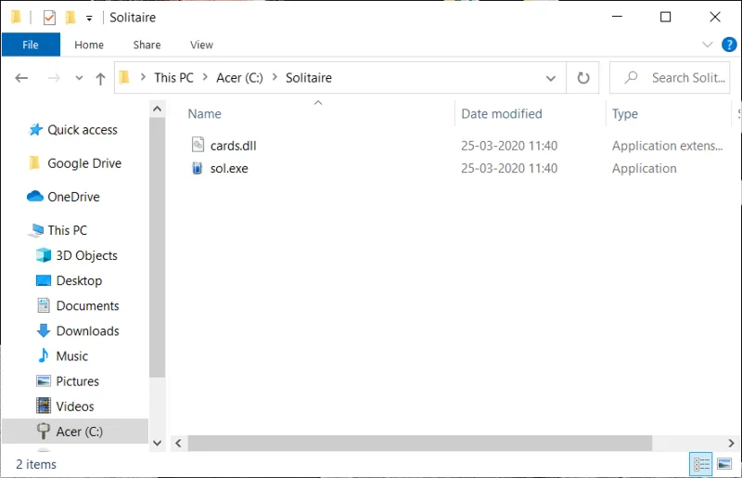
Task: Click the Quick access star icon
Action: pyautogui.click(x=35, y=129)
